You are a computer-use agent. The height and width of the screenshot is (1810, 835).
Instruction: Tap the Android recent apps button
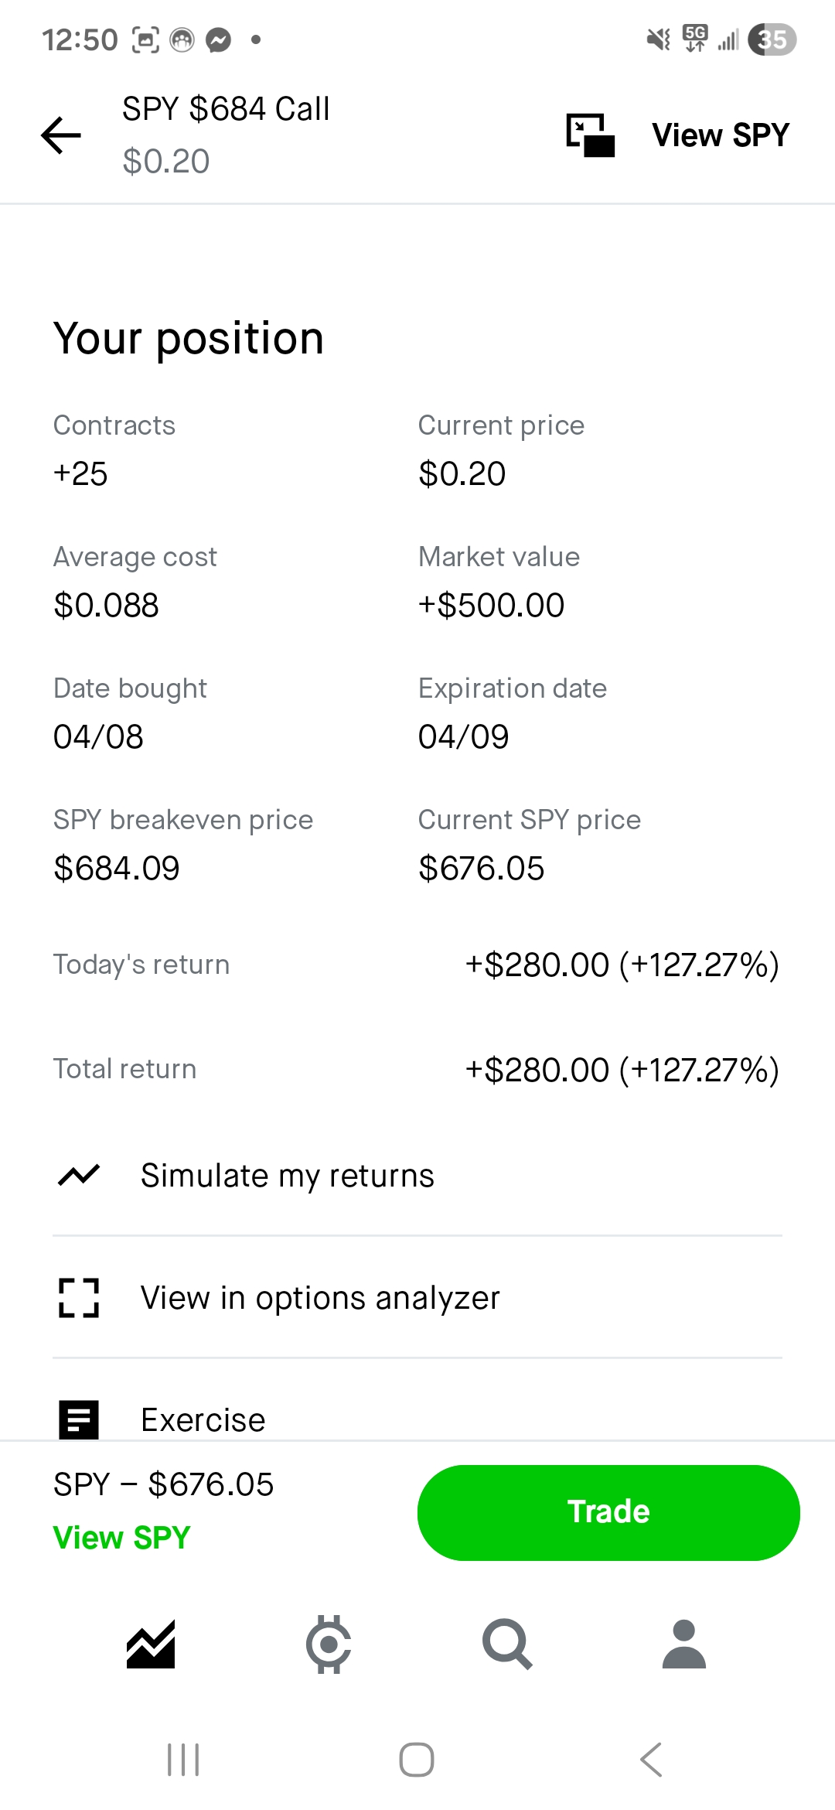(183, 1760)
